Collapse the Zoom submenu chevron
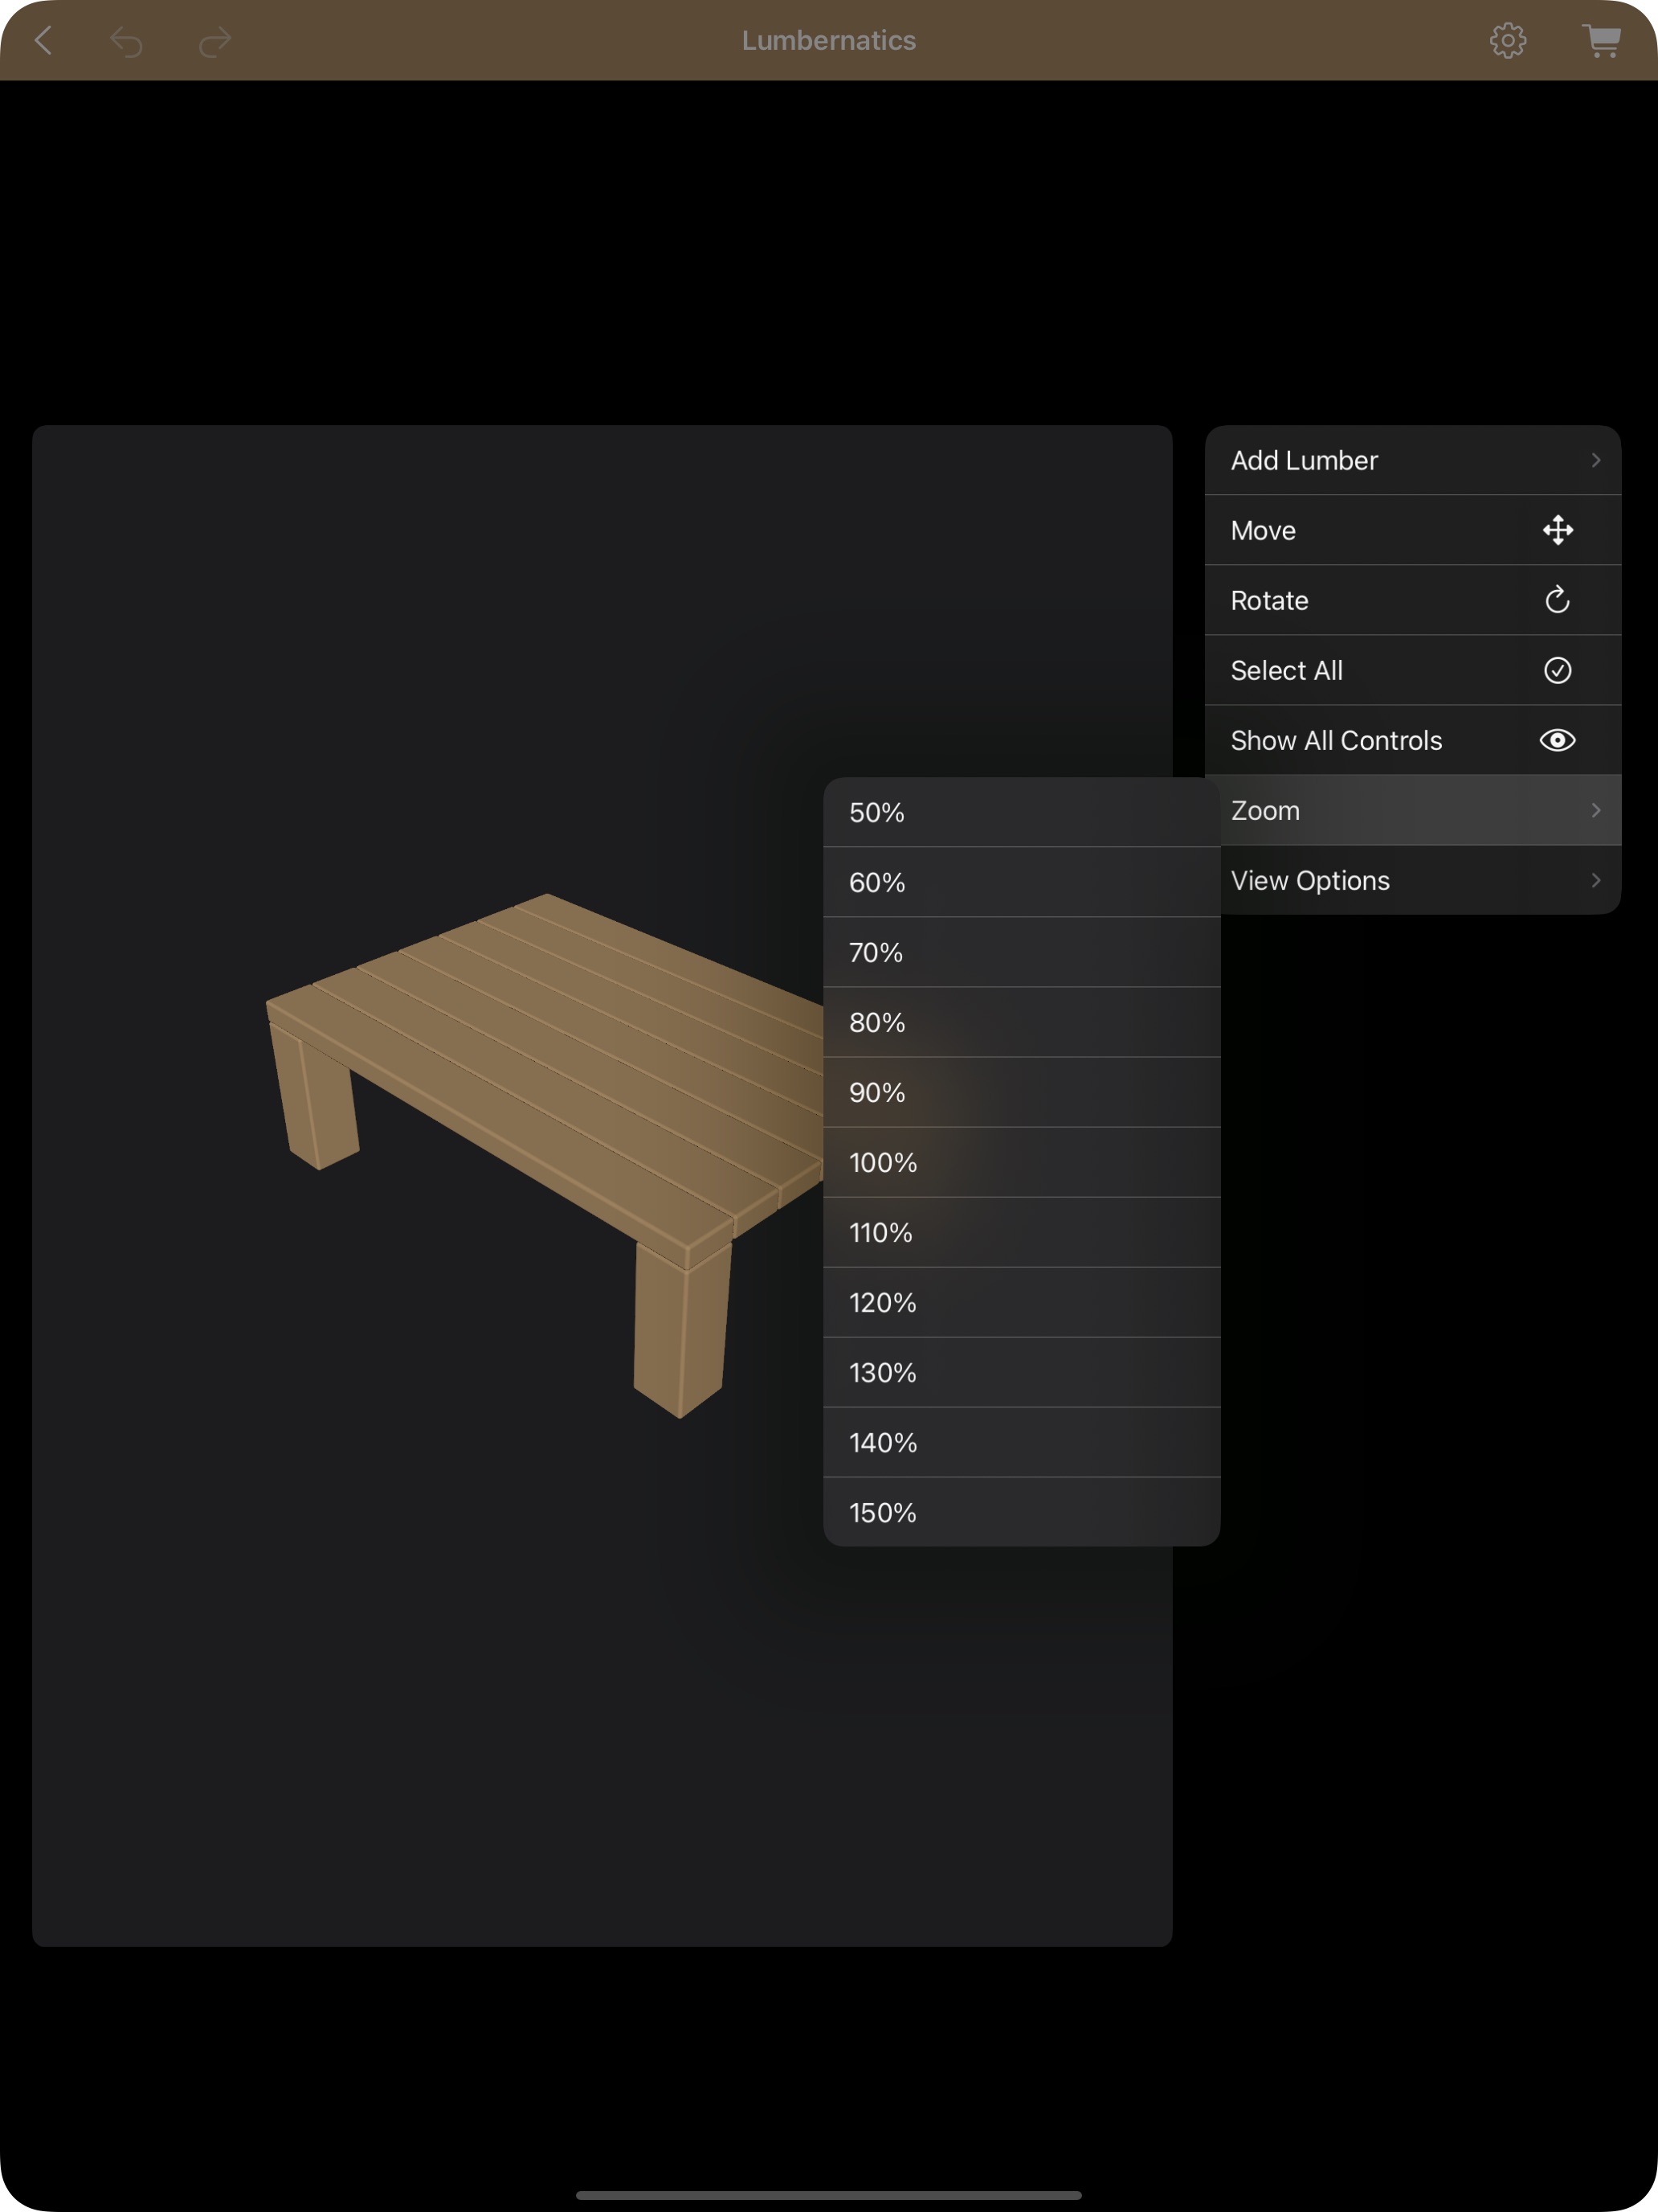The height and width of the screenshot is (2212, 1658). [x=1595, y=810]
